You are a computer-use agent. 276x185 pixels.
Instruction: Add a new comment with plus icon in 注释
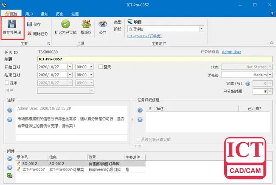(x=10, y=110)
